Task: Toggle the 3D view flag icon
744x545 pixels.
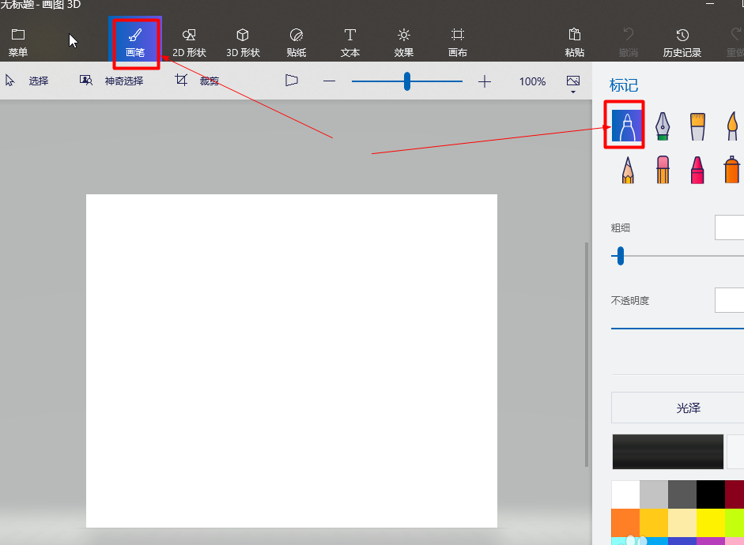Action: point(291,81)
